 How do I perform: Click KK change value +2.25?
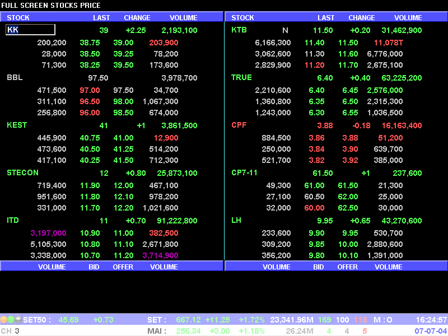[x=136, y=30]
